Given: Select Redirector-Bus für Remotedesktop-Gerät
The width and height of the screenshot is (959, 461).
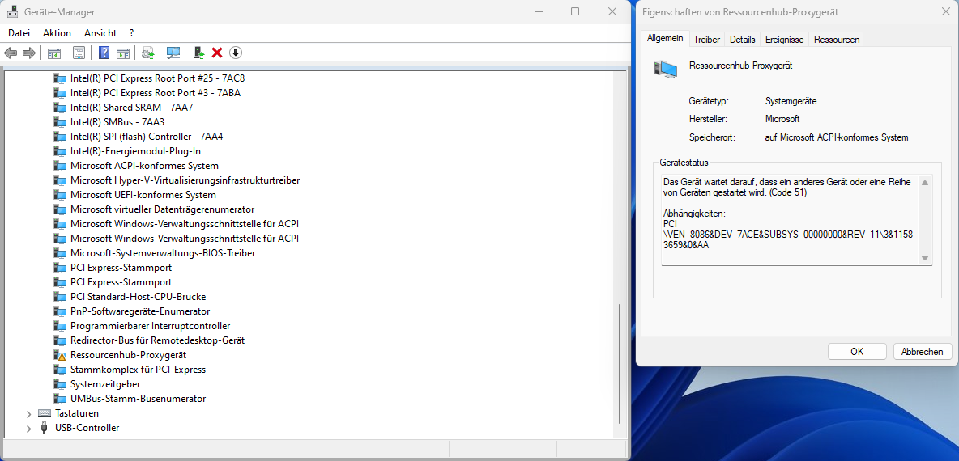Looking at the screenshot, I should coord(157,340).
